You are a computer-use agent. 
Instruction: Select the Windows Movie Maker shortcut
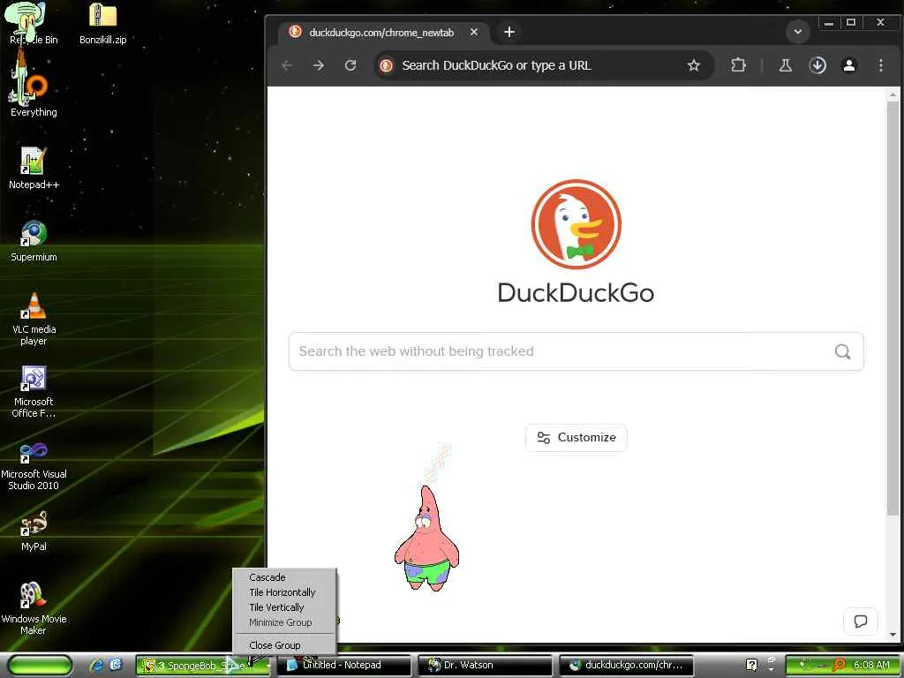tap(34, 608)
